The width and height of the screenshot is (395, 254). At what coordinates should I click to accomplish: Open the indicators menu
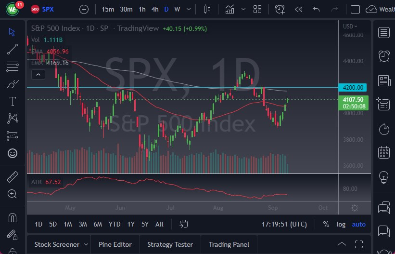coord(229,9)
